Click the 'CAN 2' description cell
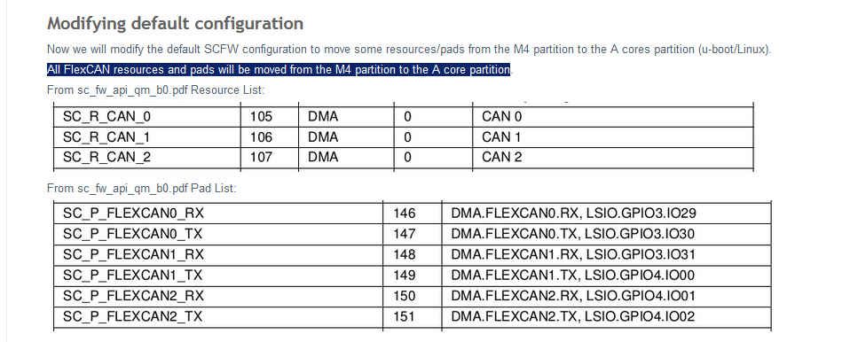Viewport: 842px width, 342px height. click(x=613, y=157)
